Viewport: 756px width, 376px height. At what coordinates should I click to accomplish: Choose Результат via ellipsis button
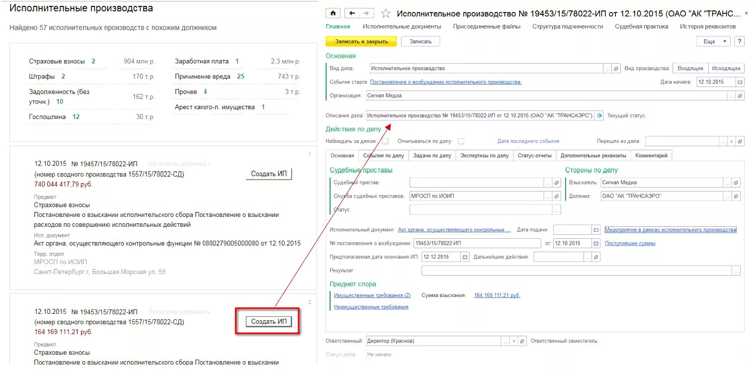coord(736,271)
